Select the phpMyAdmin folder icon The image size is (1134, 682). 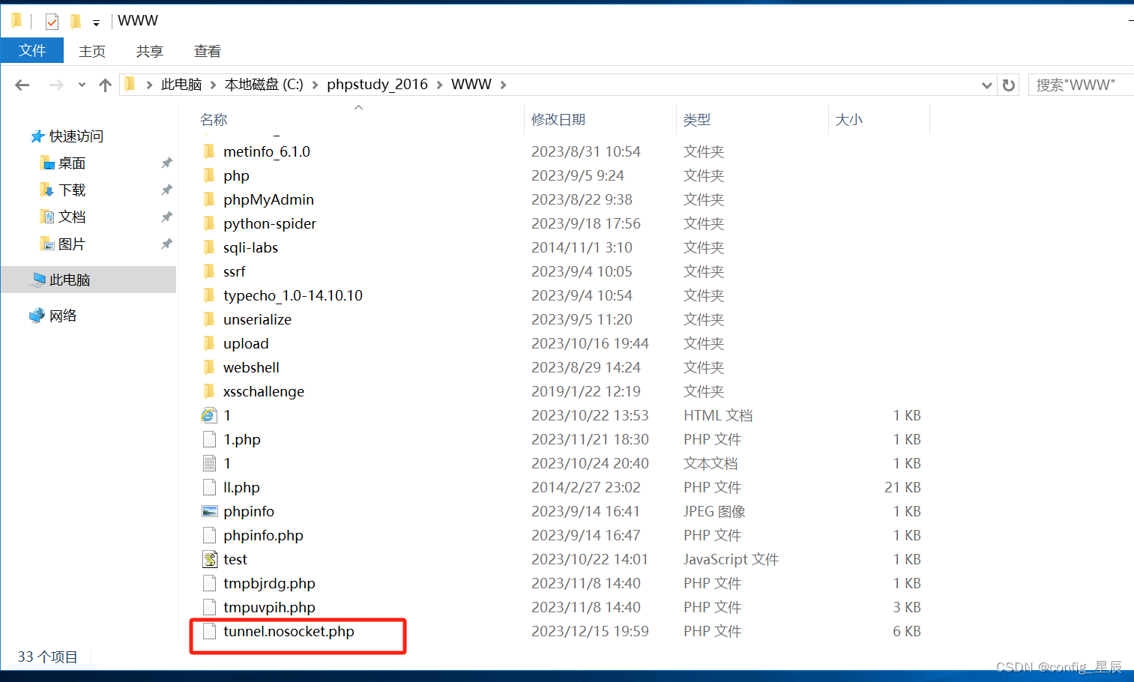(209, 199)
